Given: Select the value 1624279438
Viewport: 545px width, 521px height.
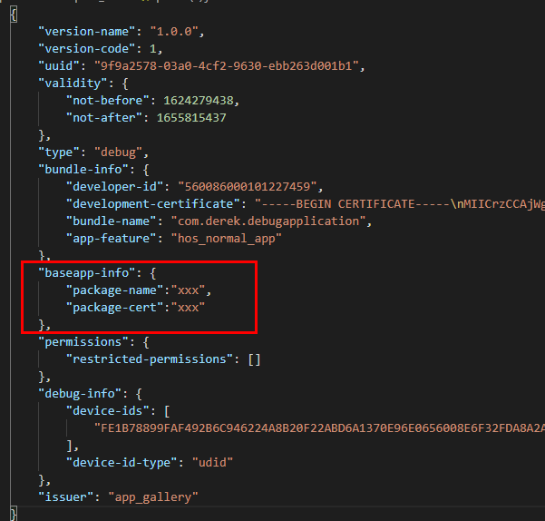Looking at the screenshot, I should (x=199, y=101).
